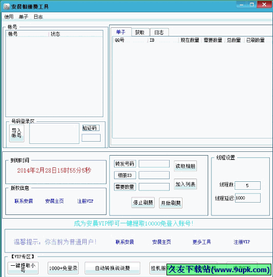Open 注册VIP link in bottom tips bar
Image resolution: width=273 pixels, height=277 pixels.
(x=242, y=242)
